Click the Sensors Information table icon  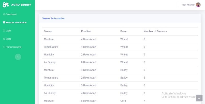click(x=4, y=22)
